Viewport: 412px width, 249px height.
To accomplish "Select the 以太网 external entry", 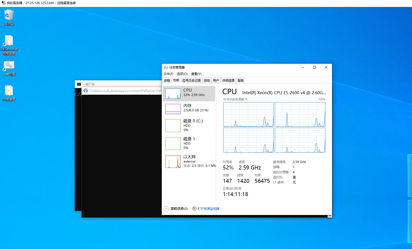I will (189, 161).
